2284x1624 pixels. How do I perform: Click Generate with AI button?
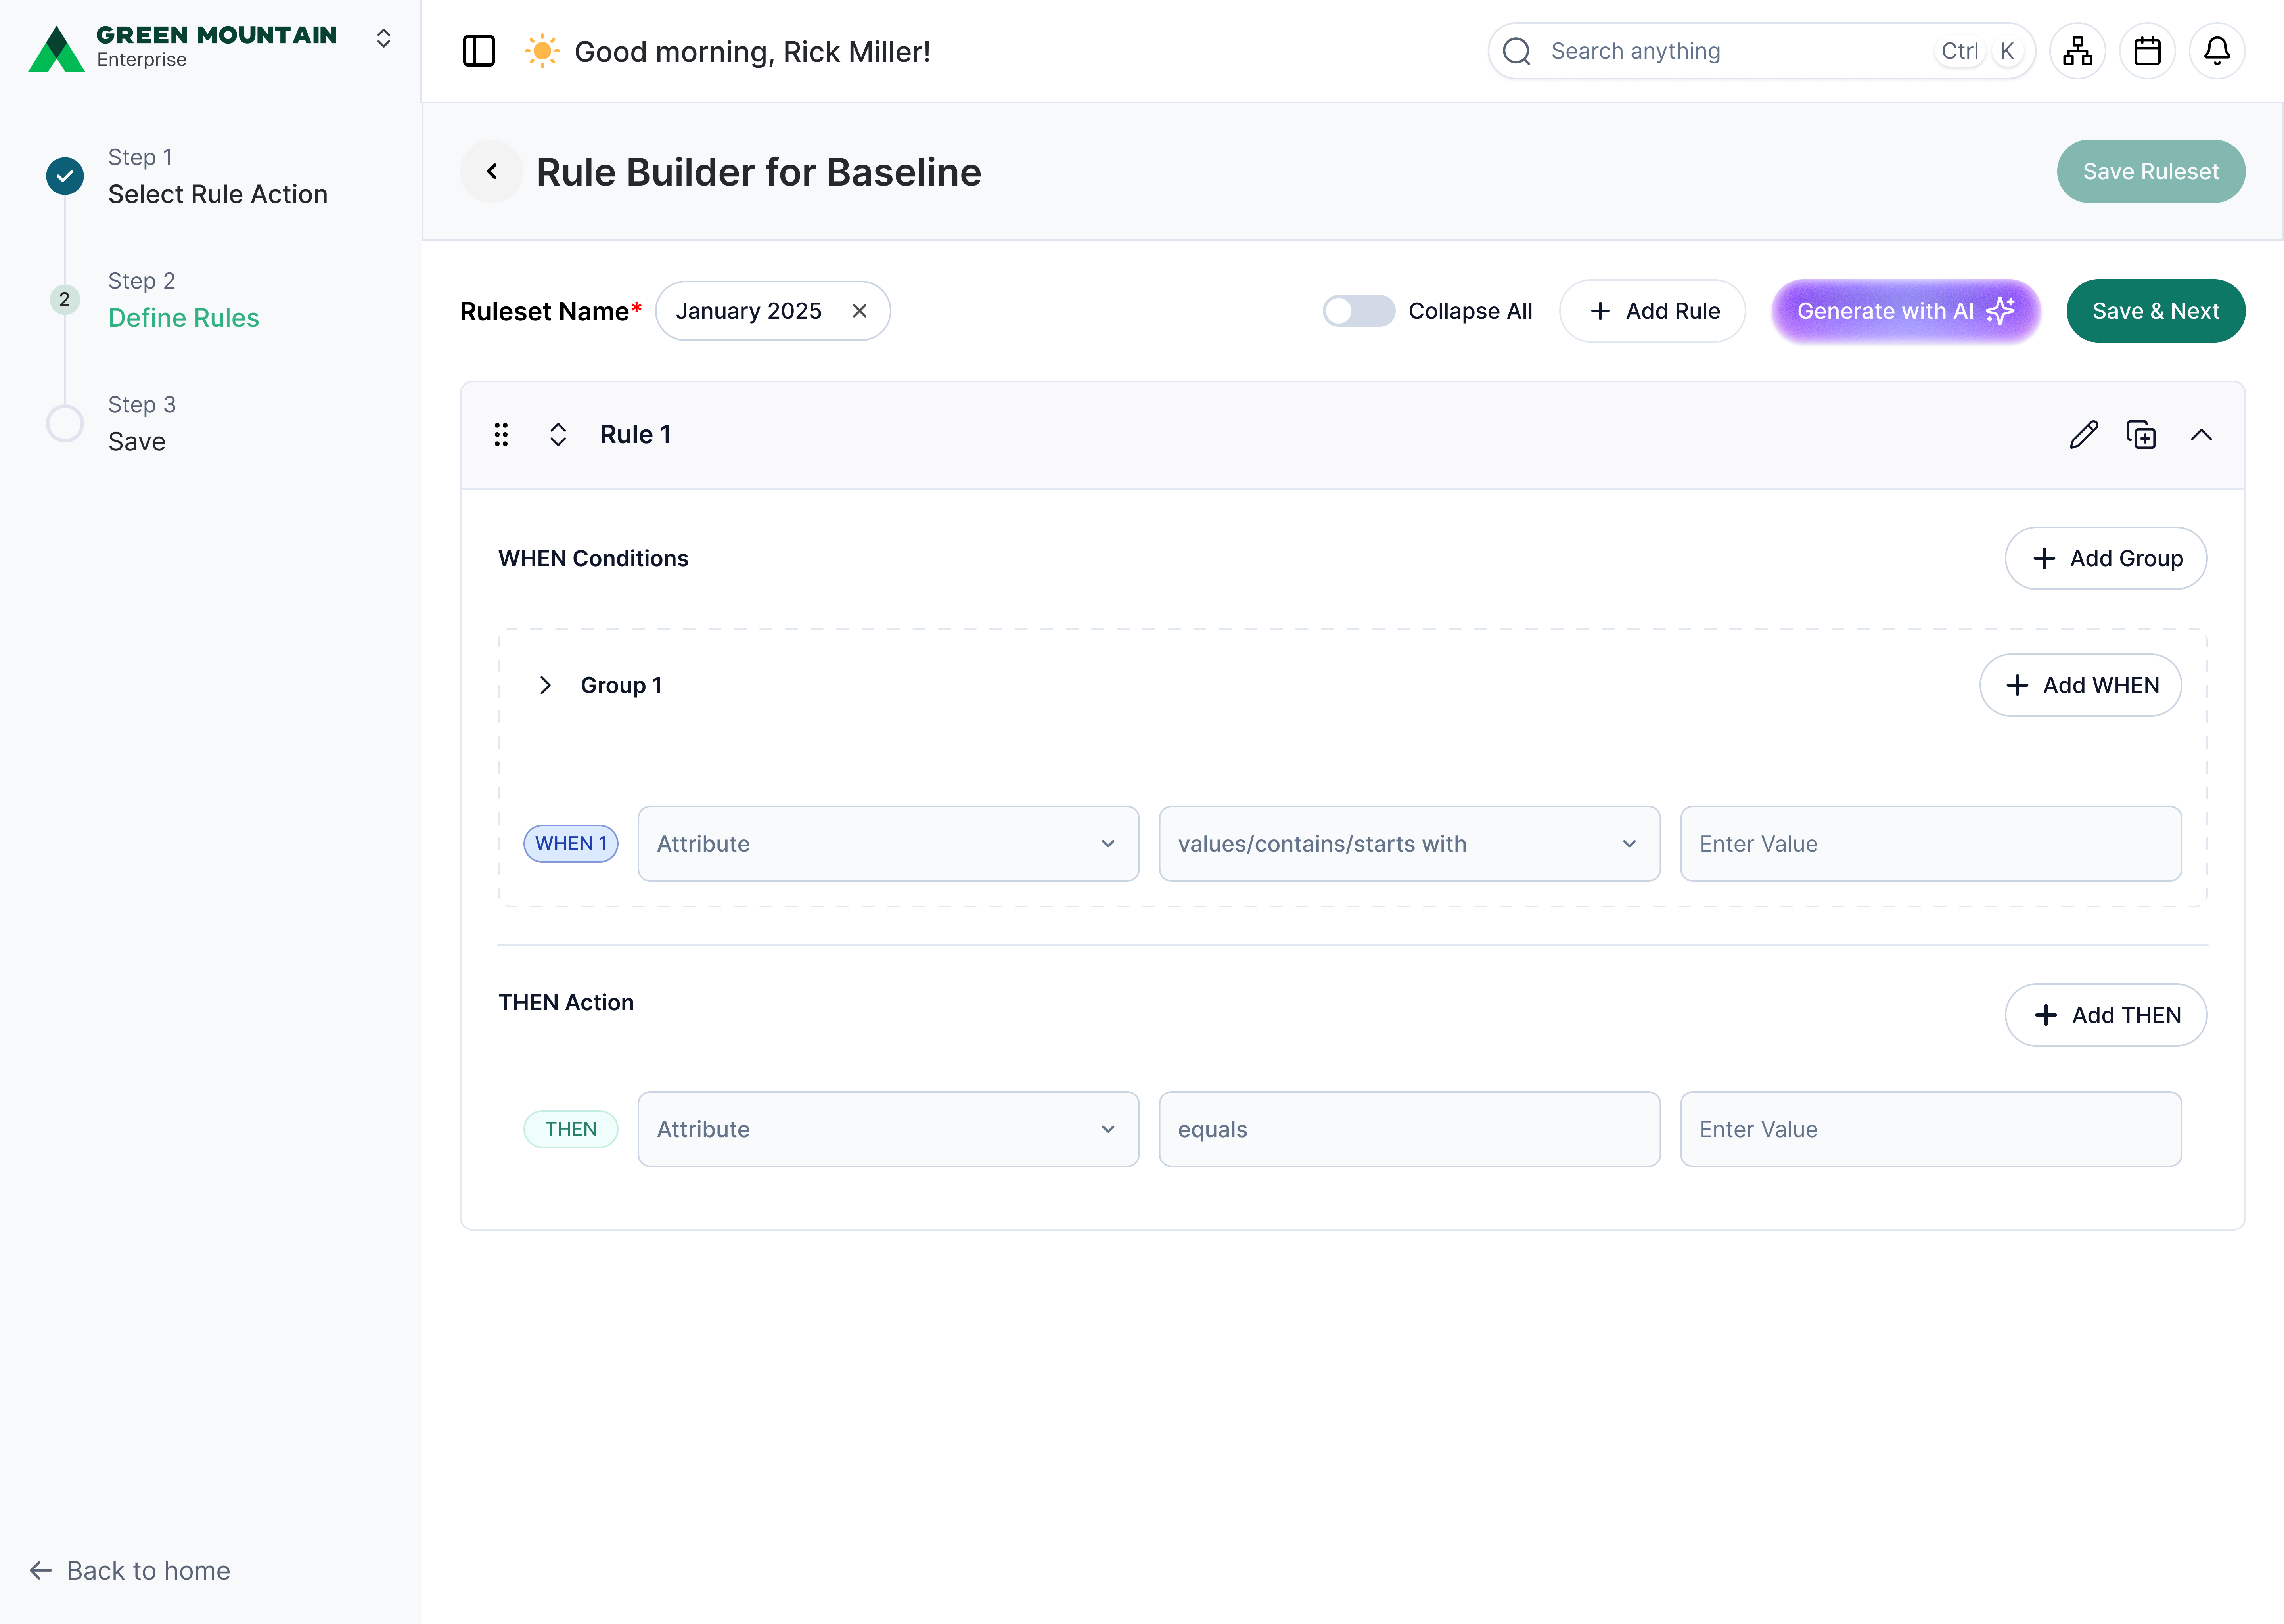click(1906, 311)
